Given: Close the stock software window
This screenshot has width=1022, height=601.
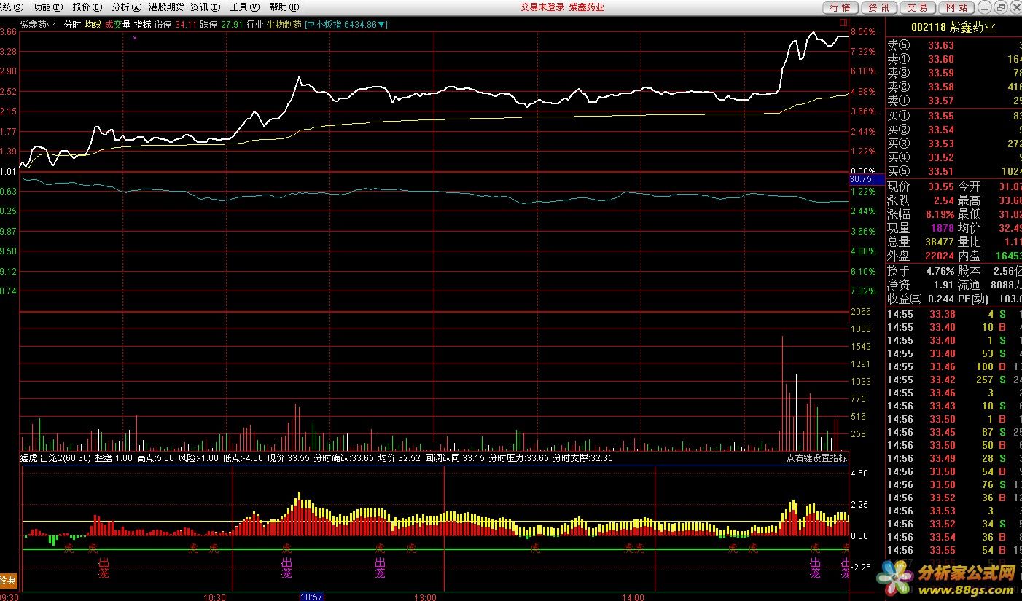Looking at the screenshot, I should (1015, 7).
